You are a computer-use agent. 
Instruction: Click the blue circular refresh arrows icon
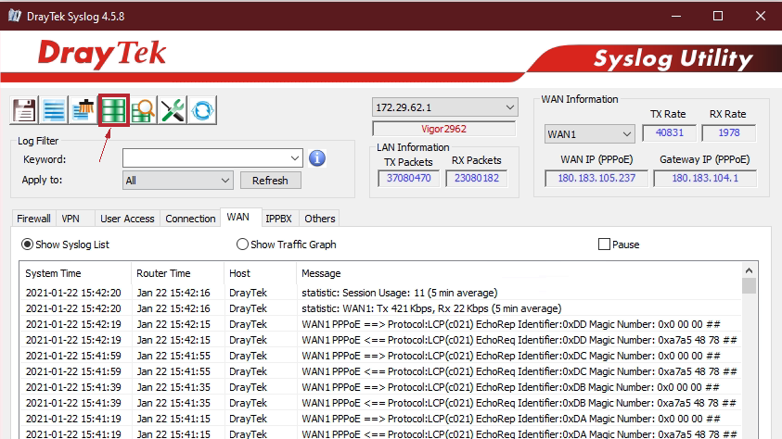(202, 110)
